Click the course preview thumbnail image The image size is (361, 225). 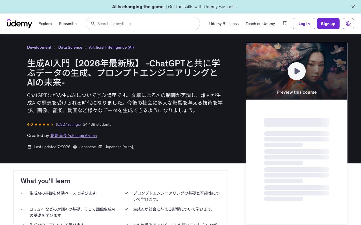(x=297, y=71)
